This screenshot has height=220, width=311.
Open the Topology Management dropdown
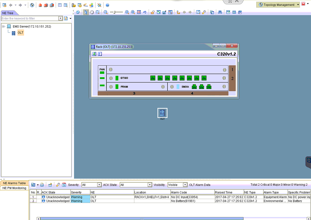pos(278,5)
